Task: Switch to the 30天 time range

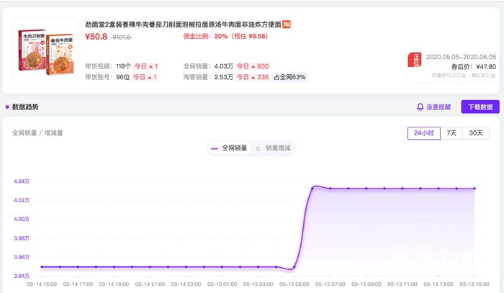Action: coord(476,132)
